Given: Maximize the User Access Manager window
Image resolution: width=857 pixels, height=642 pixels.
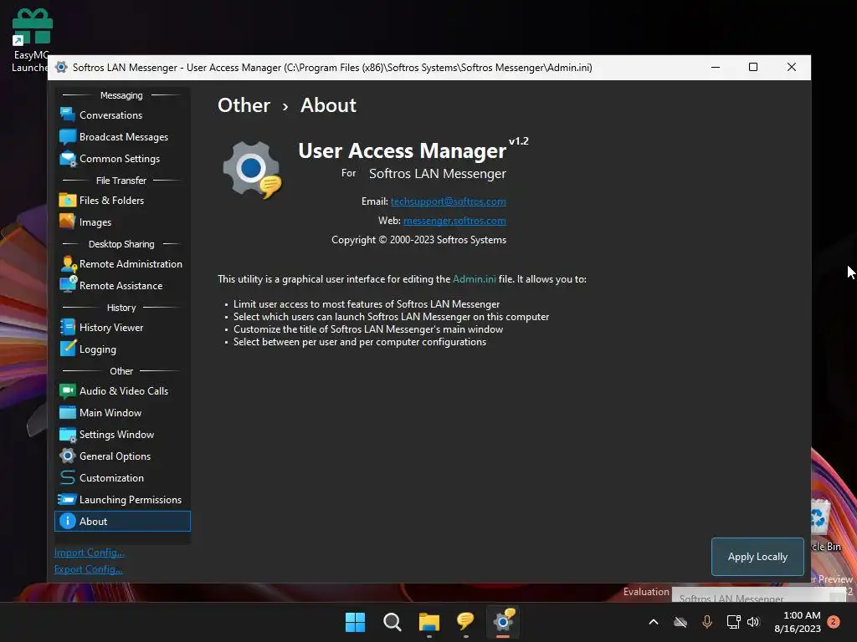Looking at the screenshot, I should click(x=753, y=67).
